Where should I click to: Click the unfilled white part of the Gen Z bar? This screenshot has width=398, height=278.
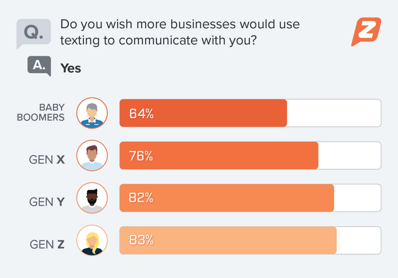(358, 240)
